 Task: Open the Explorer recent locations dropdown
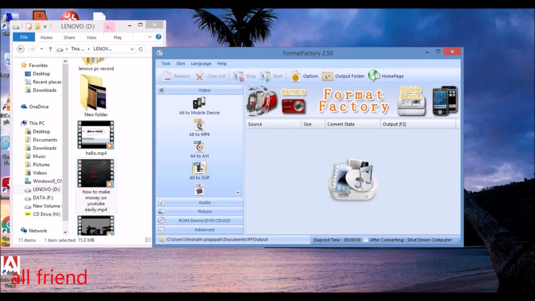41,49
